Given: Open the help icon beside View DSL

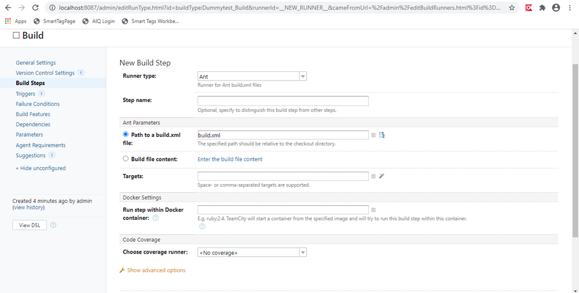Looking at the screenshot, I should [53, 225].
